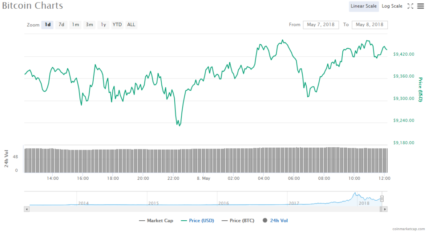Show ALL time range

point(131,25)
